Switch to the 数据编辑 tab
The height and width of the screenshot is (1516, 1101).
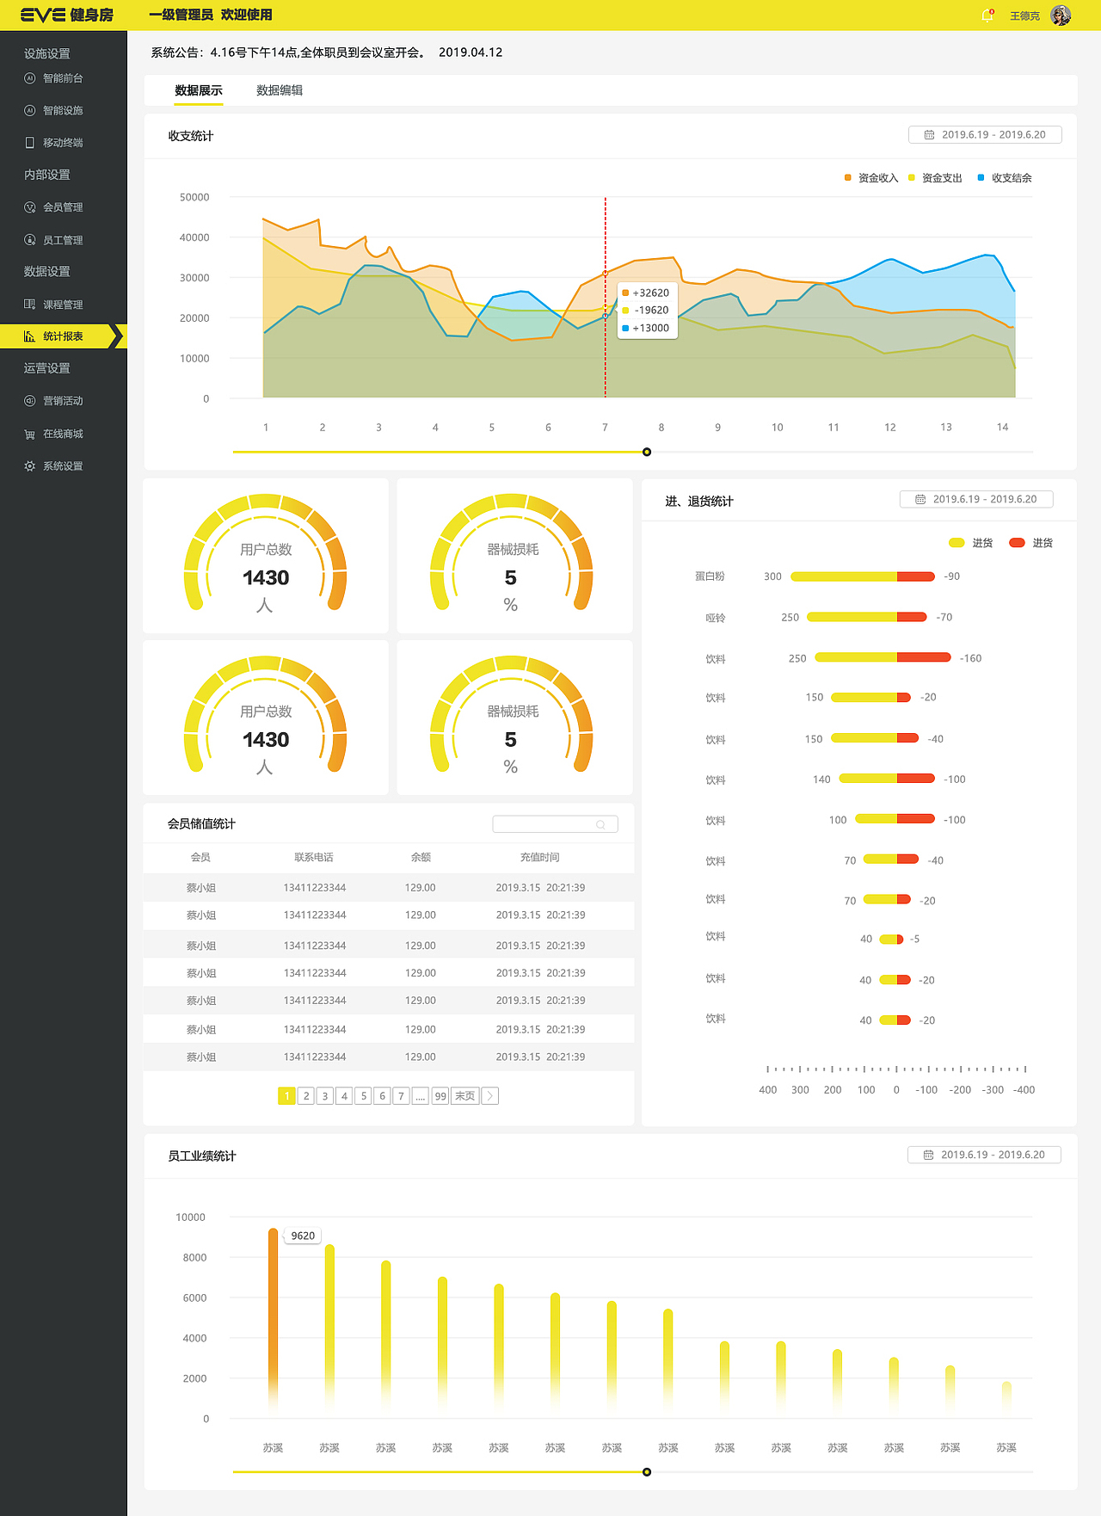click(280, 90)
